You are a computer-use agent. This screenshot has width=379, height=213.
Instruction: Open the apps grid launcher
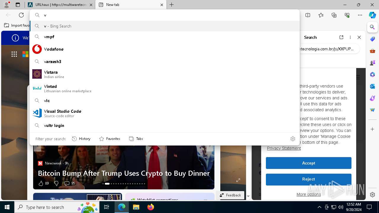tap(14, 54)
